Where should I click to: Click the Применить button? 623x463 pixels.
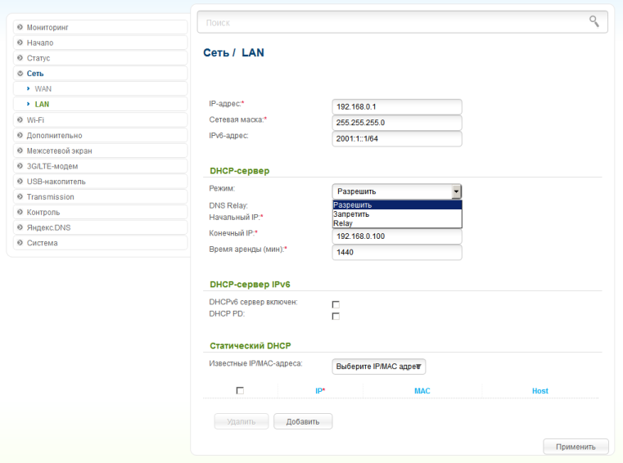pos(576,447)
